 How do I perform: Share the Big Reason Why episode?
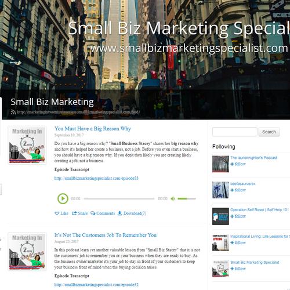point(79,213)
